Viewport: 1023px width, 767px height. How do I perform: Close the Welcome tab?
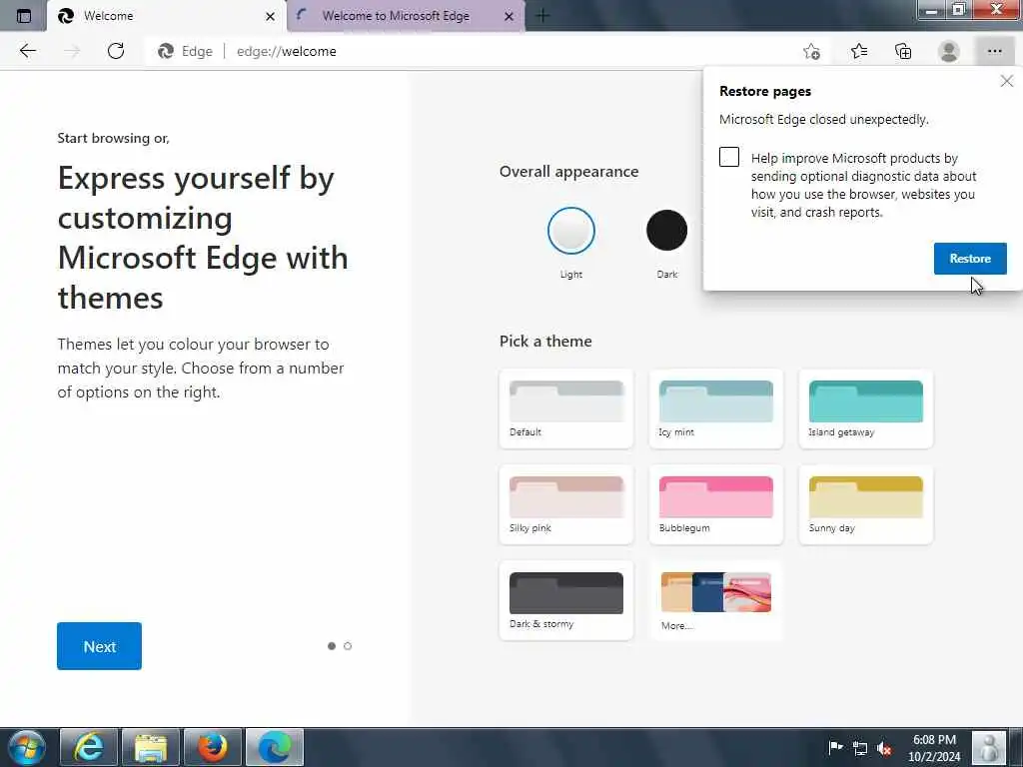coord(270,16)
